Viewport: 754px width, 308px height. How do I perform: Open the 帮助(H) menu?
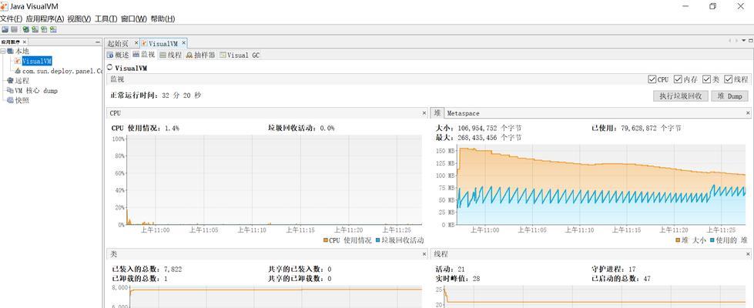click(x=163, y=18)
